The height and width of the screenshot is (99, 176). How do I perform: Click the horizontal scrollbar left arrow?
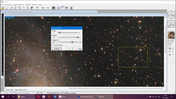pyautogui.click(x=5, y=88)
